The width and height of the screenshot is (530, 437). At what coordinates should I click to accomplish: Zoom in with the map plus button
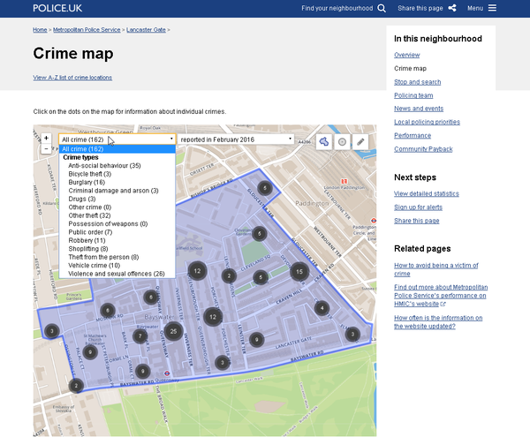point(46,138)
